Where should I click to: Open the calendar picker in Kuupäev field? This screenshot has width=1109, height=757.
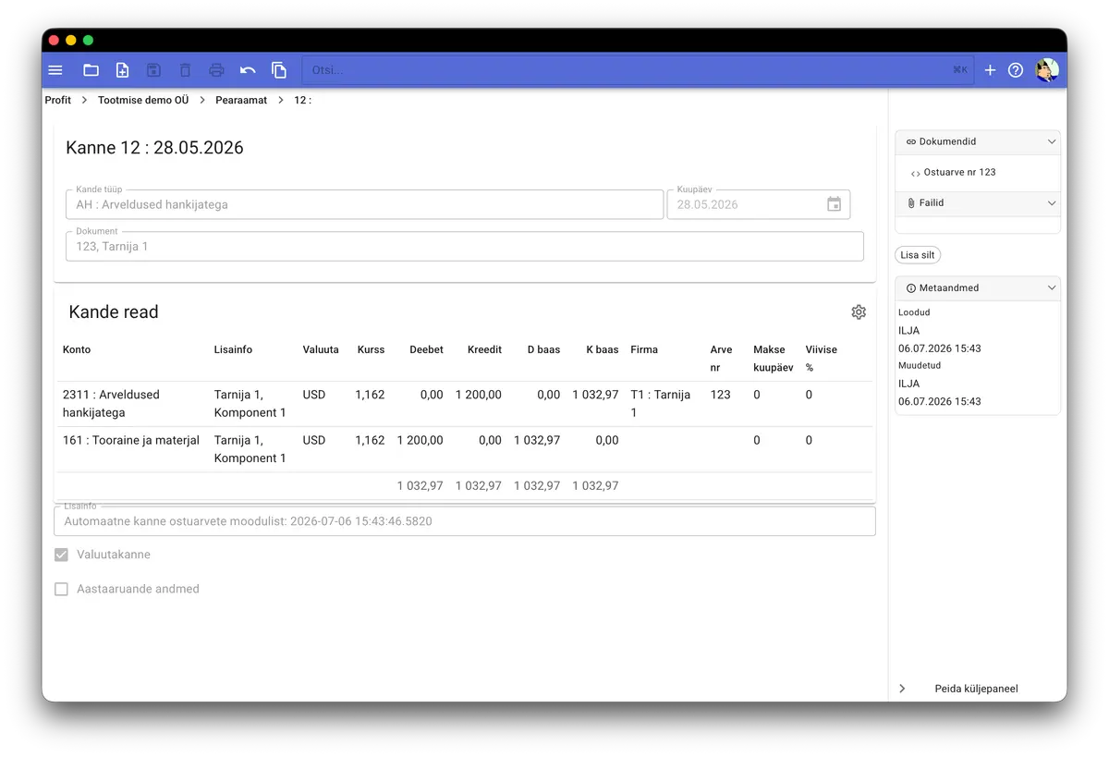[x=835, y=204]
